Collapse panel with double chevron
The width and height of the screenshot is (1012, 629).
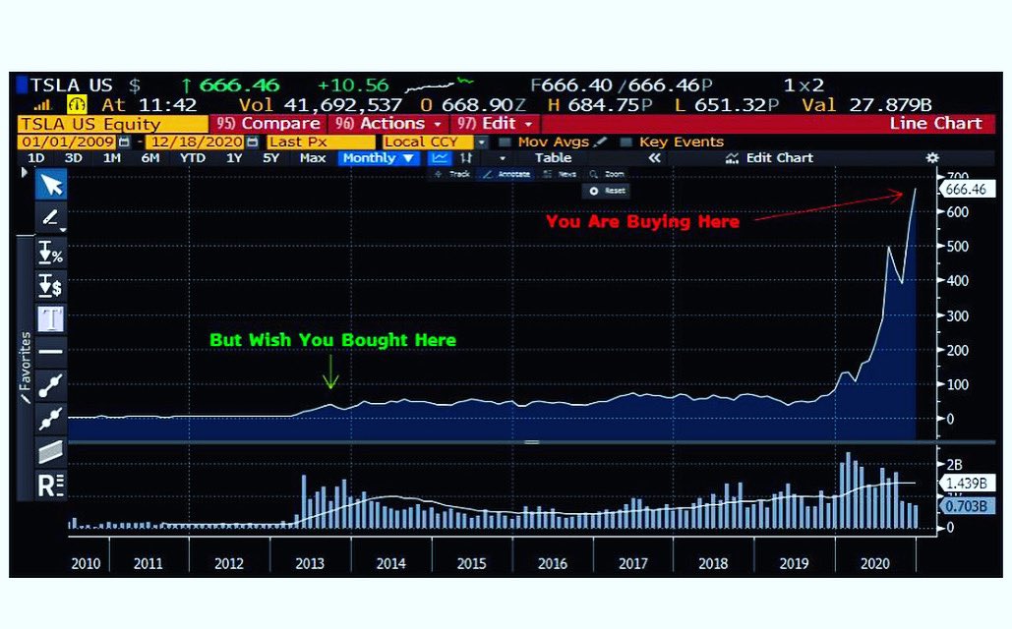point(654,158)
